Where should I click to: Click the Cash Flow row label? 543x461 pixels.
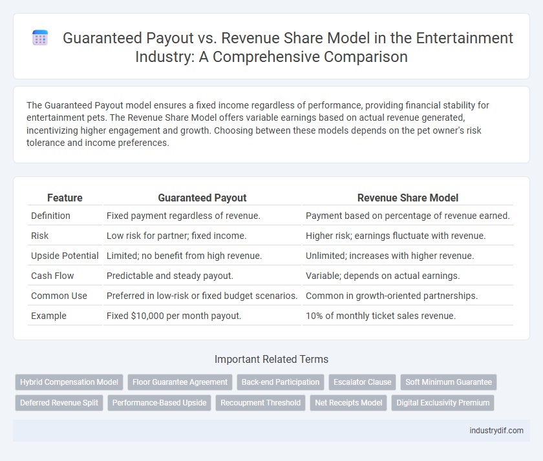point(52,276)
